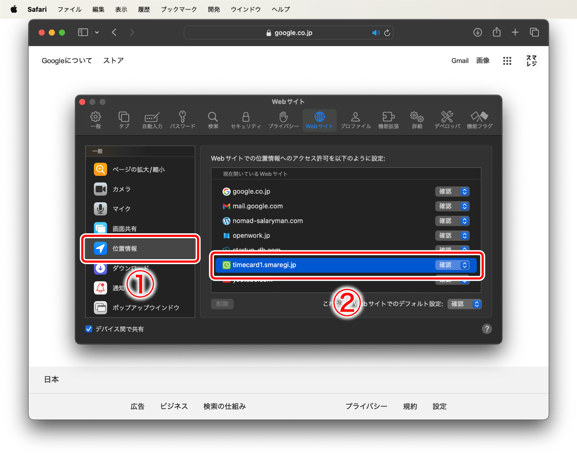Open the デベロッパ settings pane
The width and height of the screenshot is (577, 457).
point(446,120)
